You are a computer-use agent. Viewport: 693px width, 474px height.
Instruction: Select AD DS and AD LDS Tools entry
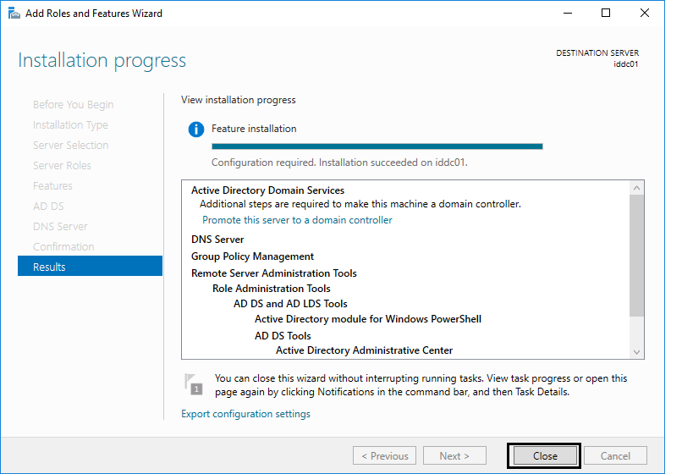(x=290, y=304)
